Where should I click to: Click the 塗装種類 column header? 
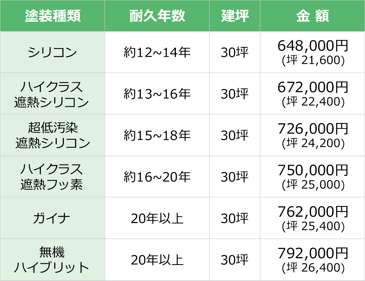[x=53, y=16]
